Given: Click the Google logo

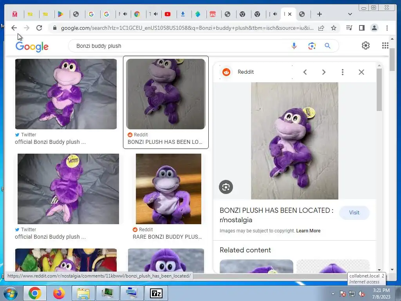Looking at the screenshot, I should [x=32, y=46].
